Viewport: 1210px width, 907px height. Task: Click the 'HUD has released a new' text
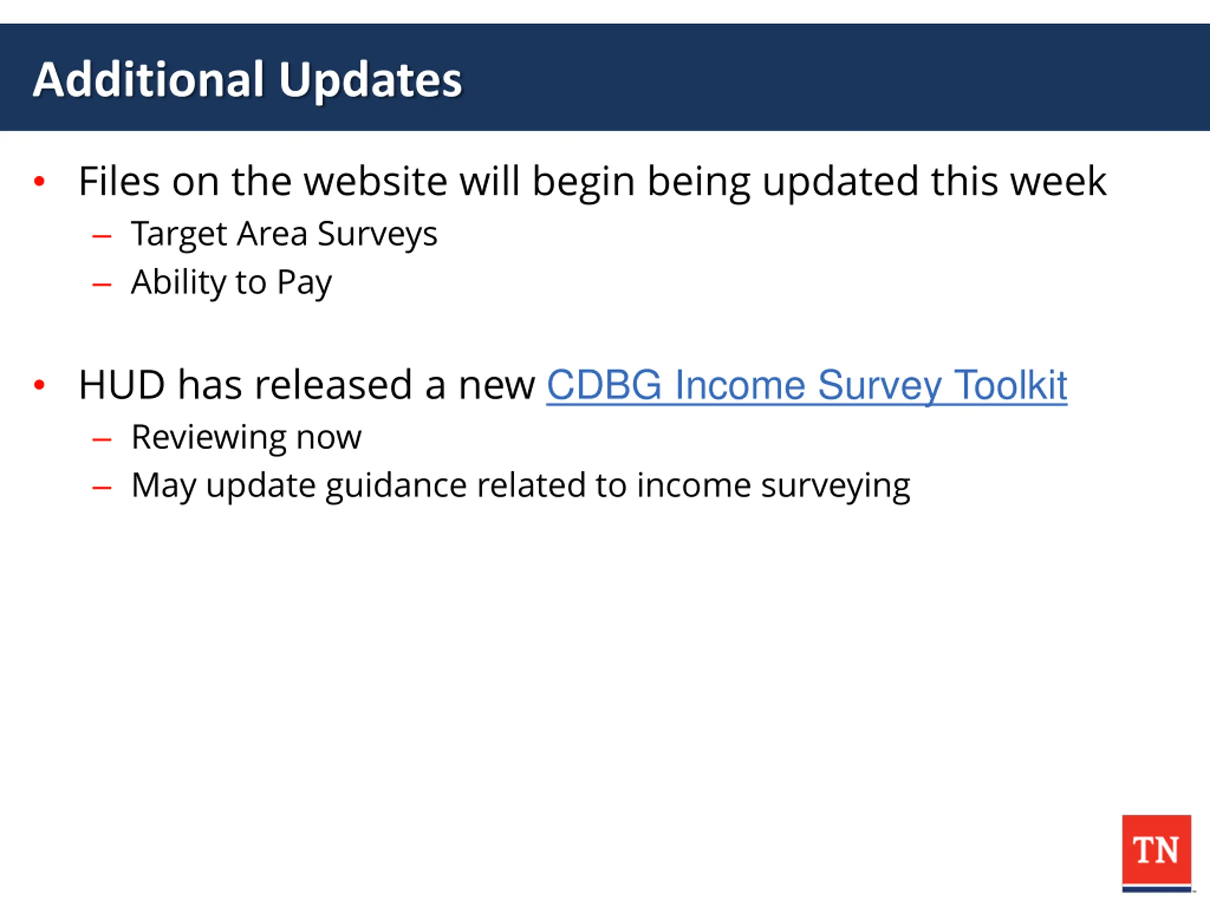tap(307, 385)
